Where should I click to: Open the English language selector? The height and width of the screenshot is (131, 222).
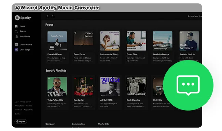tap(21, 121)
